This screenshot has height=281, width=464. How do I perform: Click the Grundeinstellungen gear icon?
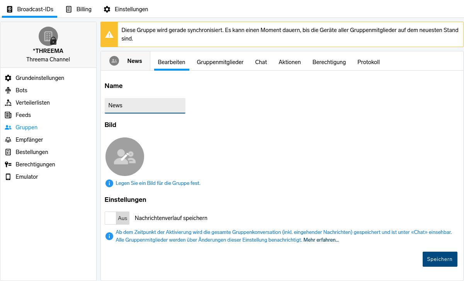(x=8, y=78)
